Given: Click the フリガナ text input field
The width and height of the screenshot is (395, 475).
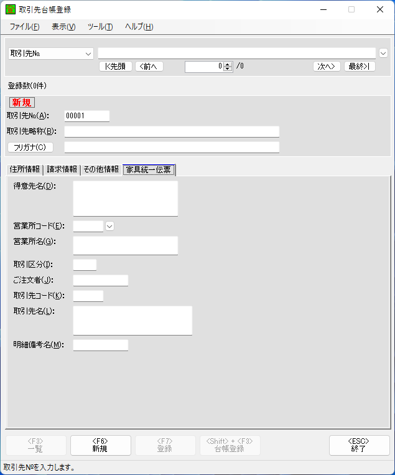Looking at the screenshot, I should [x=172, y=147].
